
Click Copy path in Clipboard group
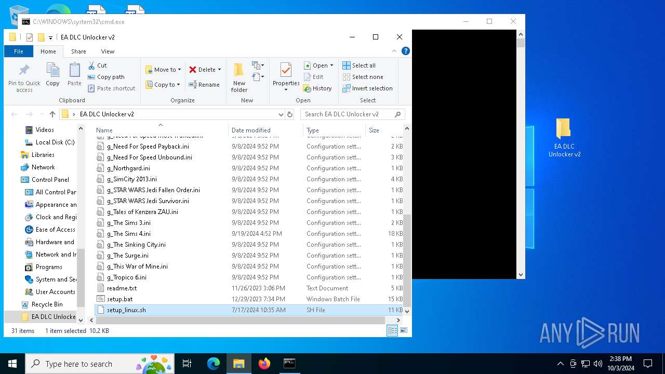coord(106,77)
